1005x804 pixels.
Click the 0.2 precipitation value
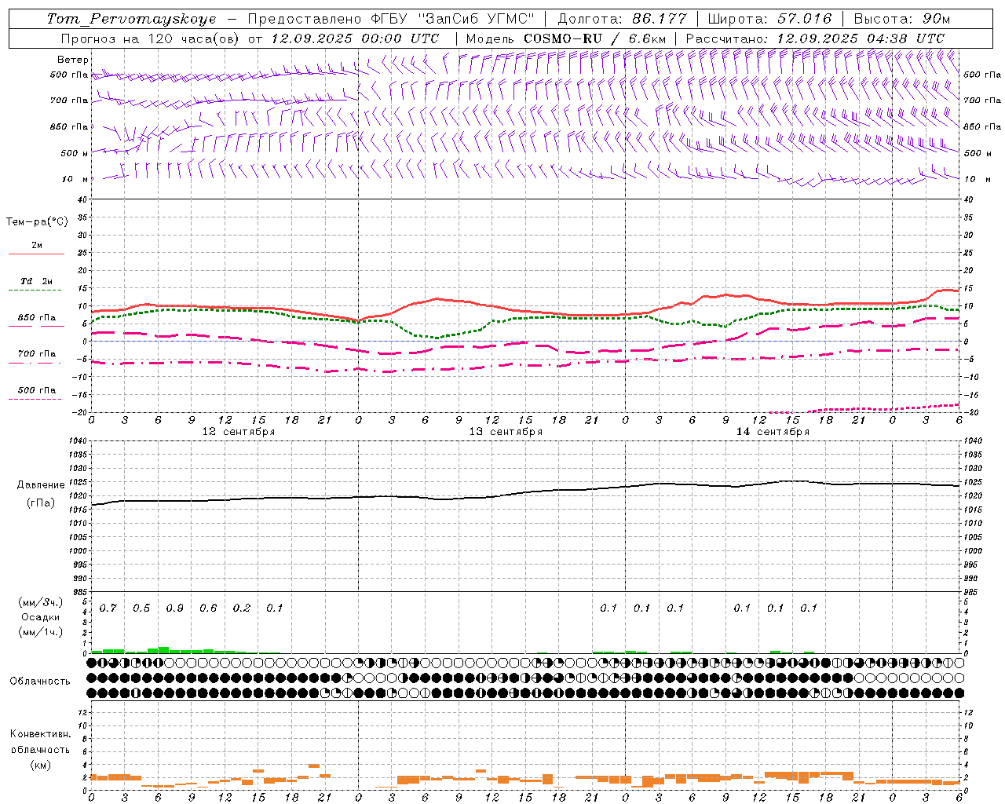pos(242,608)
